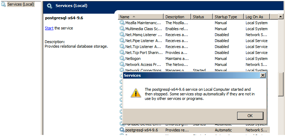The width and height of the screenshot is (285, 136).
Task: Click Automatic startup type of postgresql
Action: pos(223,130)
